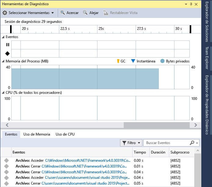
Task: Toggle the pin auto-hide icon
Action: click(x=191, y=4)
